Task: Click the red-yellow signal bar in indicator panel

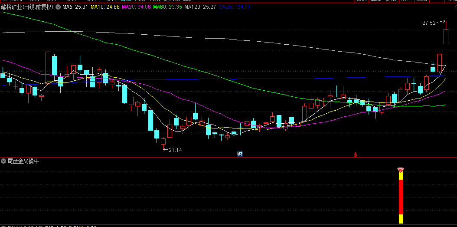Action: (x=401, y=197)
